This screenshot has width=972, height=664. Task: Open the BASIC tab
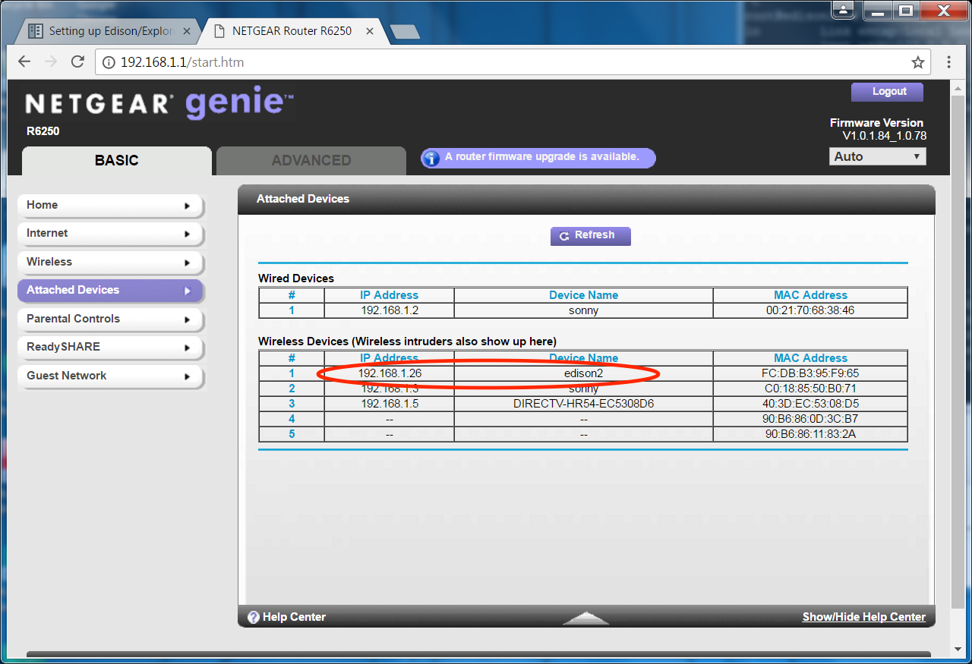tap(117, 160)
